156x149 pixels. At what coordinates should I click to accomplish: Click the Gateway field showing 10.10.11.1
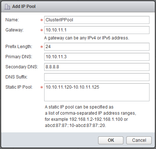tap(97, 30)
